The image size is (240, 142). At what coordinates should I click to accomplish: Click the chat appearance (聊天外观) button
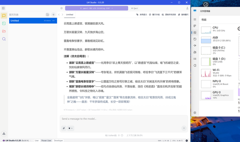click(154, 15)
